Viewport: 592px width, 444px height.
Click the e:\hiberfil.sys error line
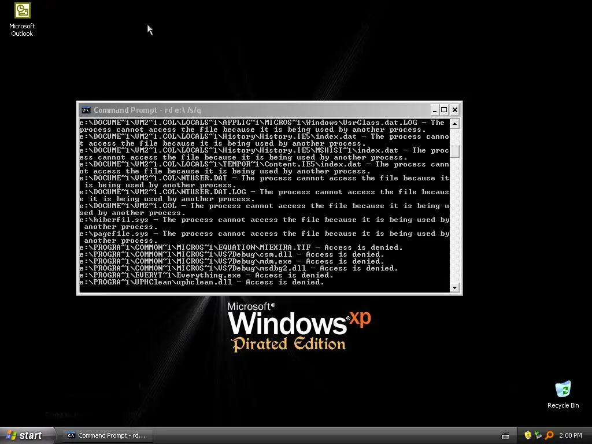264,223
